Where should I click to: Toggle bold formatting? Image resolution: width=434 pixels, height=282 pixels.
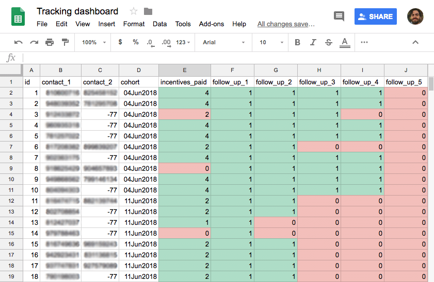298,42
